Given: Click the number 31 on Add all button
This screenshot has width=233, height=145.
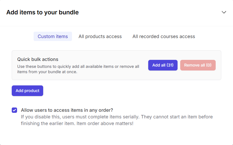Looking at the screenshot, I should [x=170, y=65].
